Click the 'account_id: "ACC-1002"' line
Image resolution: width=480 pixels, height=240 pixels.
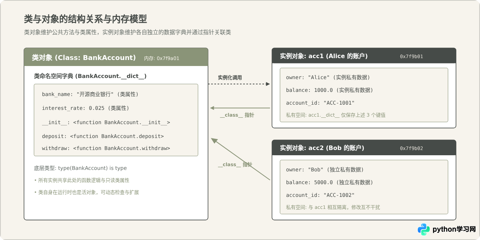click(320, 195)
